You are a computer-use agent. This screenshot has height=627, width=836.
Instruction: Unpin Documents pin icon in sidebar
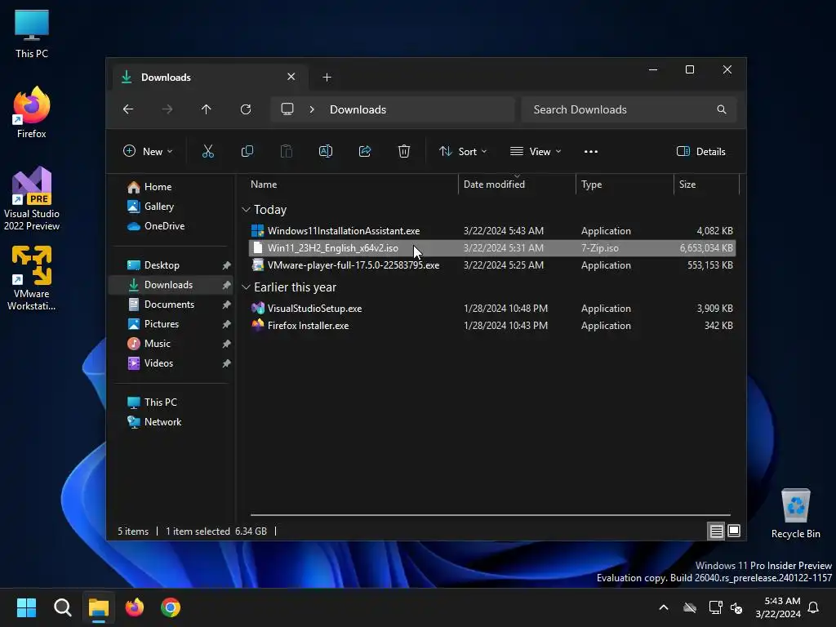pyautogui.click(x=227, y=305)
